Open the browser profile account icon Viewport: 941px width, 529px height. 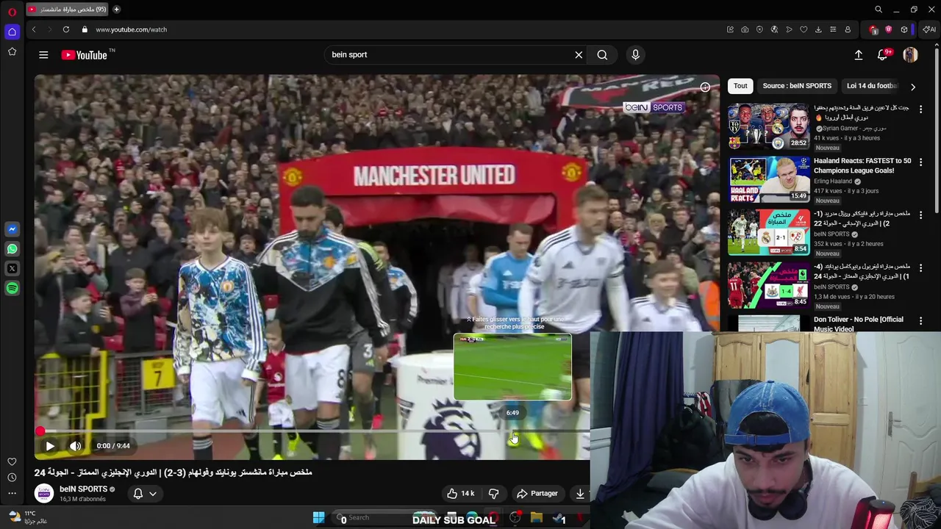click(x=848, y=29)
